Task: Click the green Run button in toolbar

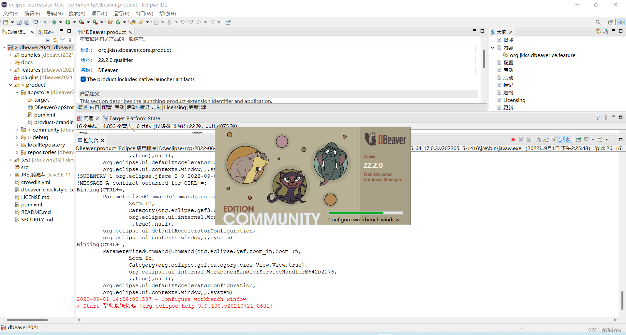Action: point(68,22)
